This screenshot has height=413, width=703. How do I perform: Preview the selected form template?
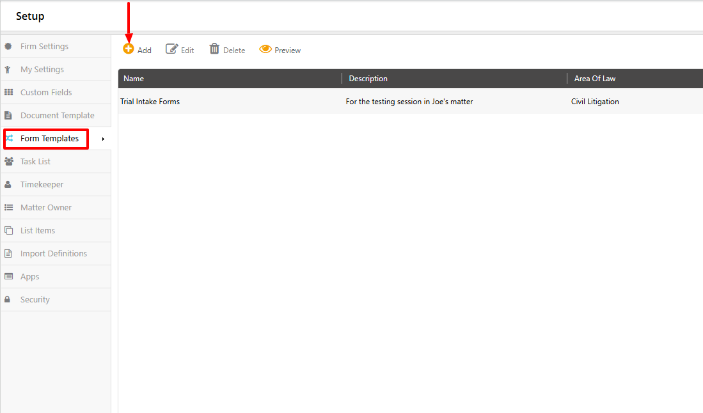click(x=280, y=49)
